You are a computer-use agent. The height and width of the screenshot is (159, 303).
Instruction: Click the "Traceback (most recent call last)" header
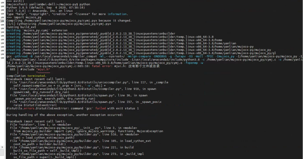(30, 79)
